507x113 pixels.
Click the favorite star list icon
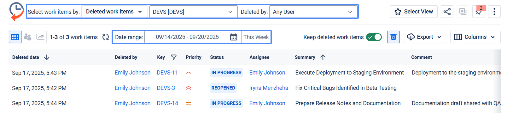463,12
